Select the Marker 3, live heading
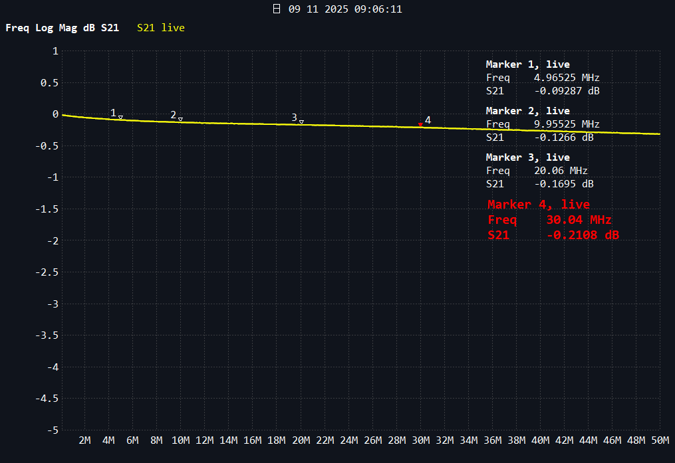 pyautogui.click(x=527, y=157)
